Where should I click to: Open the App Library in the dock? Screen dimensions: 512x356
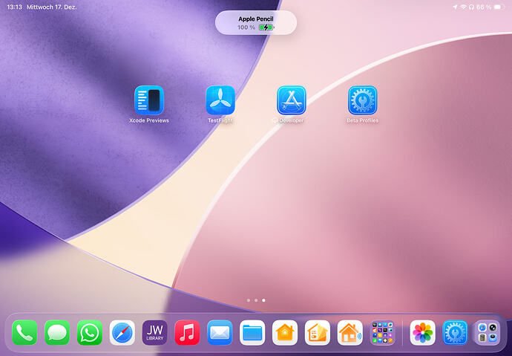pyautogui.click(x=488, y=332)
